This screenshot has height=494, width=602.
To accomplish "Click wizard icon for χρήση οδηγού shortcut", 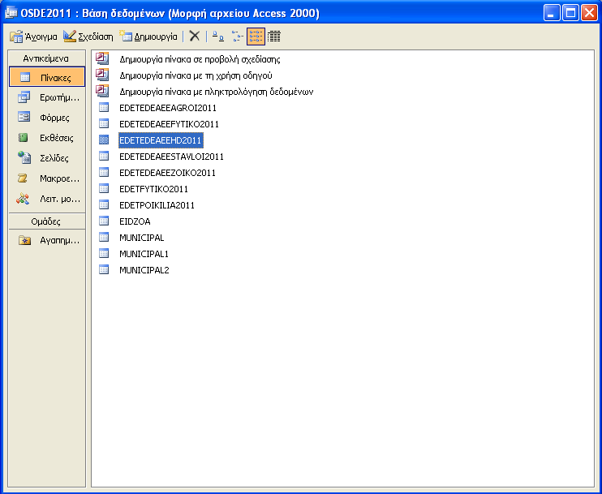I will coord(102,74).
